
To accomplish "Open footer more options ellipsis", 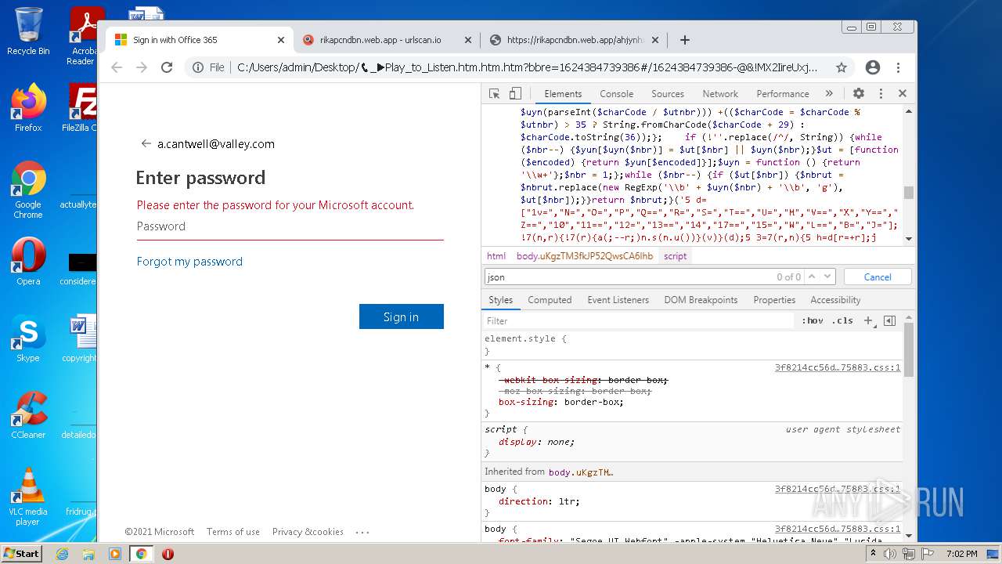I will click(x=362, y=532).
